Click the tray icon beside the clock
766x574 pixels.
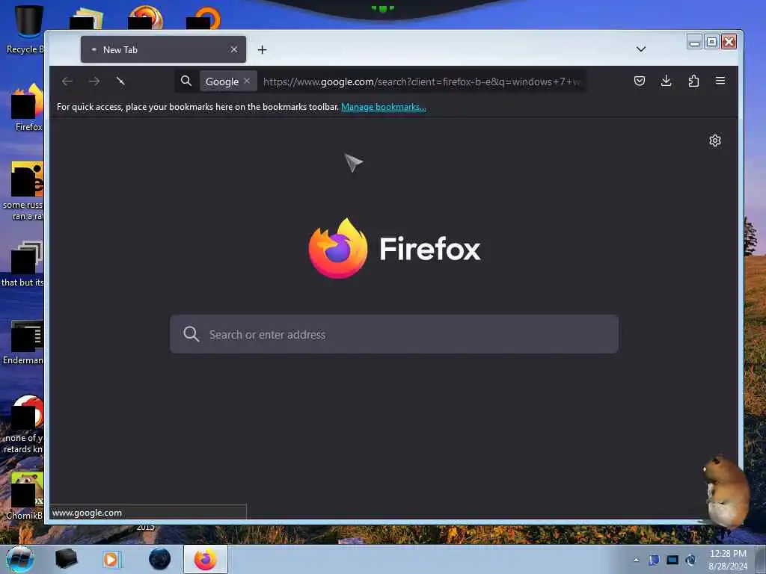pos(690,560)
